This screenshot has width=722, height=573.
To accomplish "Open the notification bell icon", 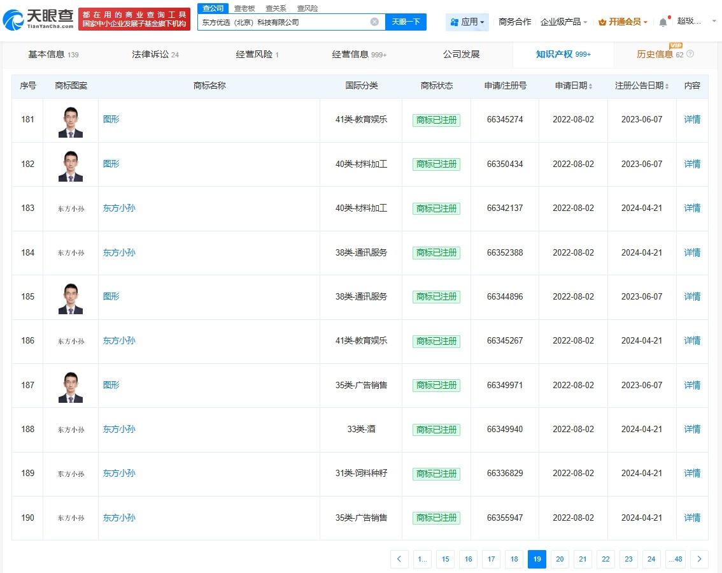I will [662, 20].
